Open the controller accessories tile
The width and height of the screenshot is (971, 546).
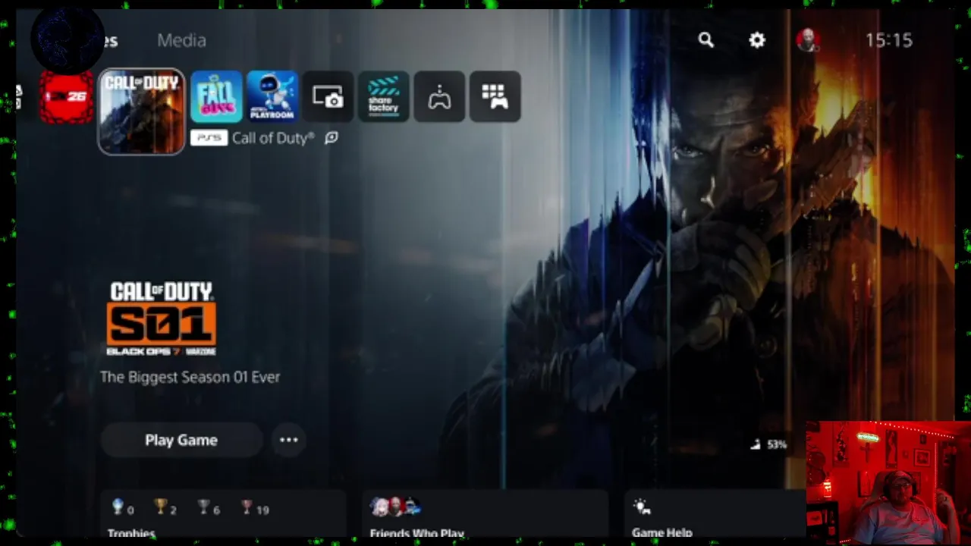click(x=440, y=96)
